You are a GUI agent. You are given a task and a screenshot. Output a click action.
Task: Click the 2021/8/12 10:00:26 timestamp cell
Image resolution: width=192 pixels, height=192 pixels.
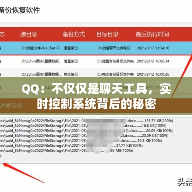[x=153, y=74]
